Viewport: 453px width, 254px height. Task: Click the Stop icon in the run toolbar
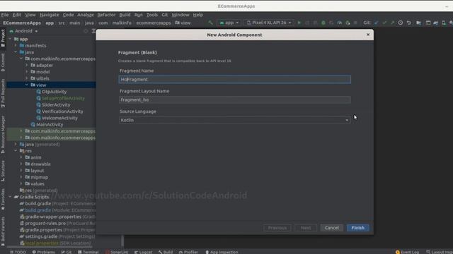point(355,23)
